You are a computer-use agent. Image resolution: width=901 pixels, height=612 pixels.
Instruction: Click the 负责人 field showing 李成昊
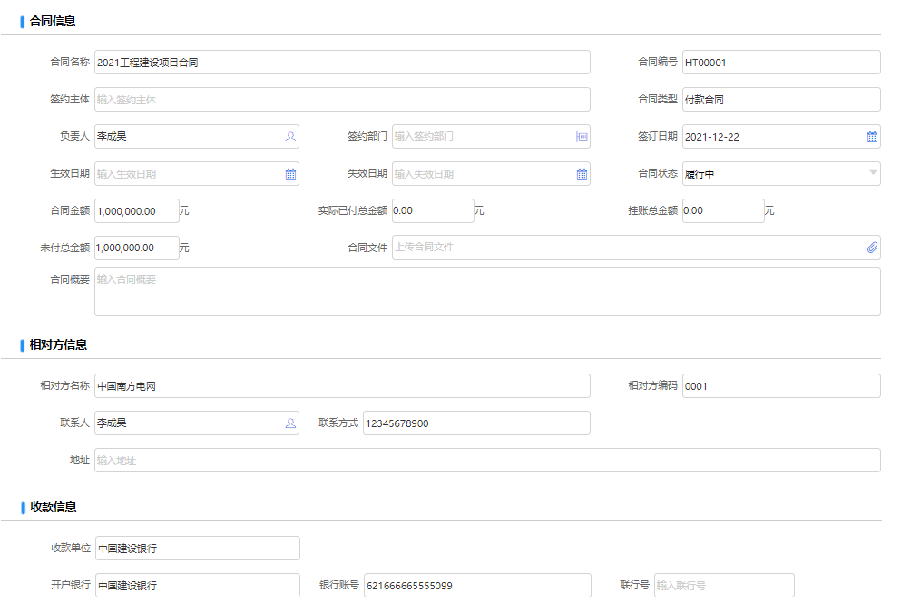197,137
